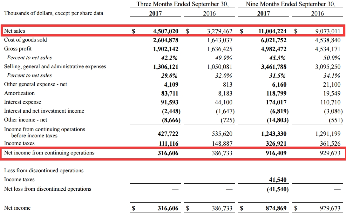Click the Interest expense row label
This screenshot has width=346, height=217.
pos(23,102)
